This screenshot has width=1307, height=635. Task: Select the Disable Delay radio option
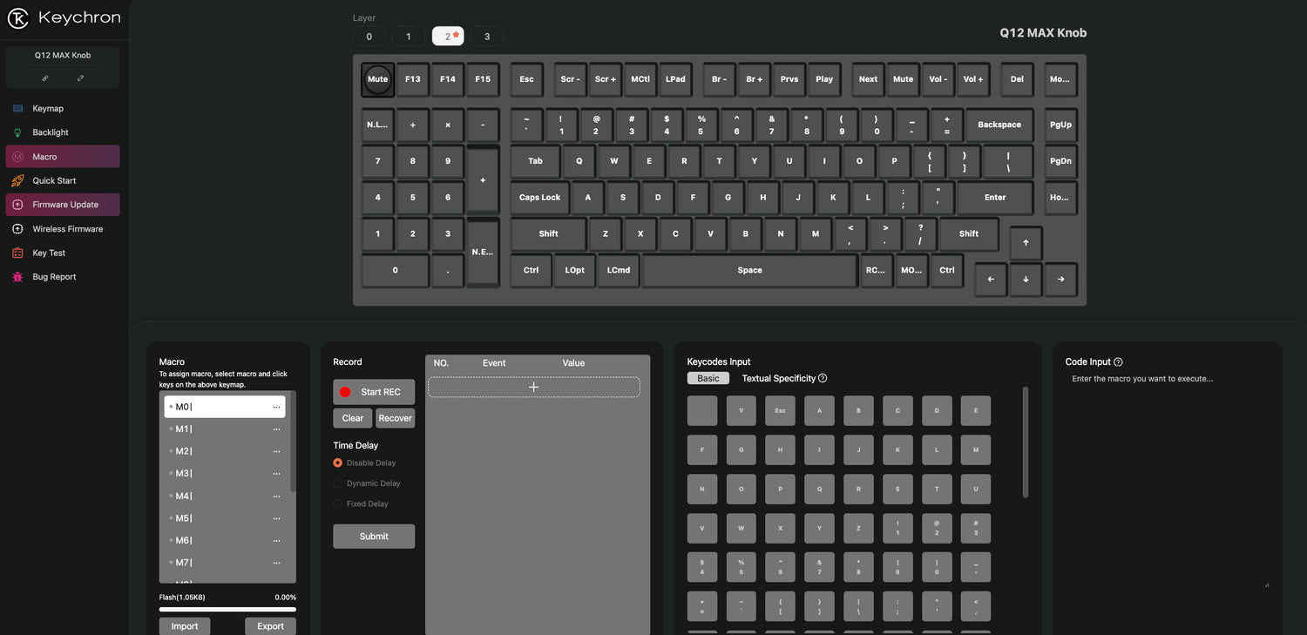[x=338, y=463]
